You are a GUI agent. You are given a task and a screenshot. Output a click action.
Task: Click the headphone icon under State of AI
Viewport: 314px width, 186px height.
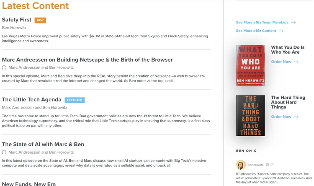[4, 152]
